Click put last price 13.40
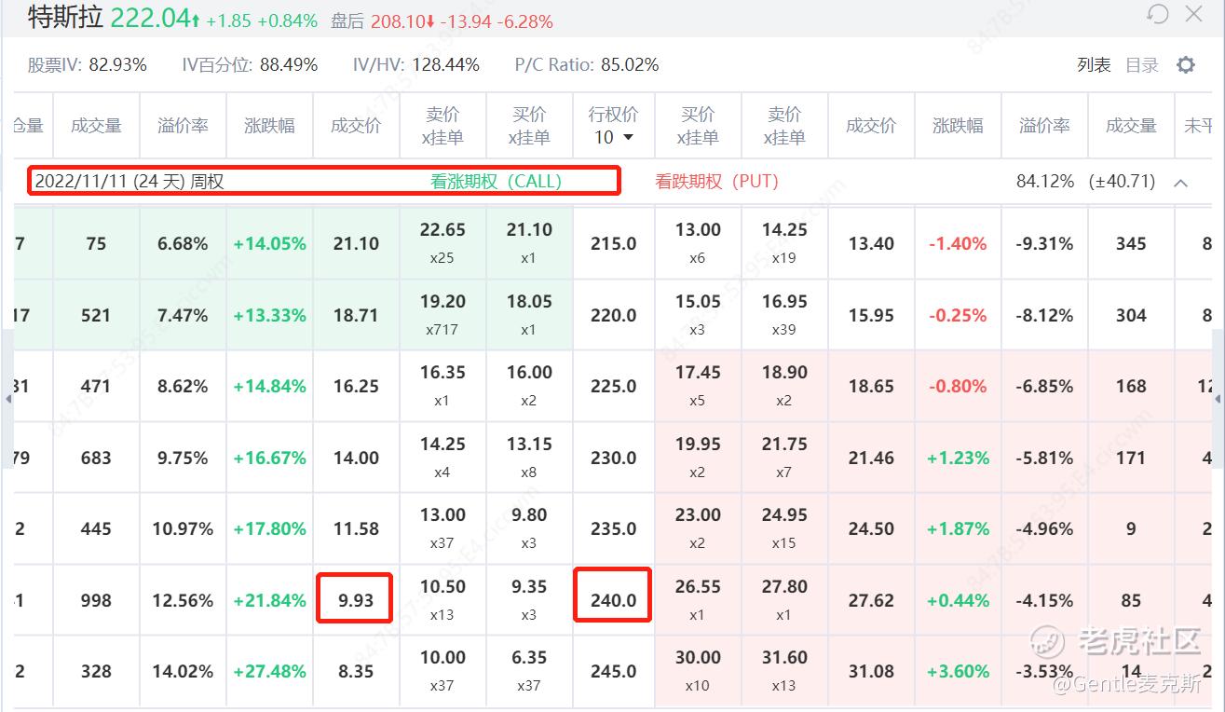The image size is (1225, 712). tap(871, 244)
